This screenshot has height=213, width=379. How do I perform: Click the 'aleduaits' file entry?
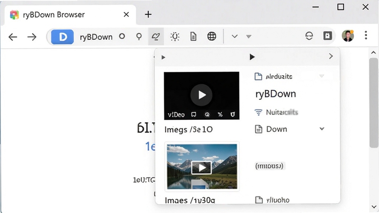[x=274, y=77]
